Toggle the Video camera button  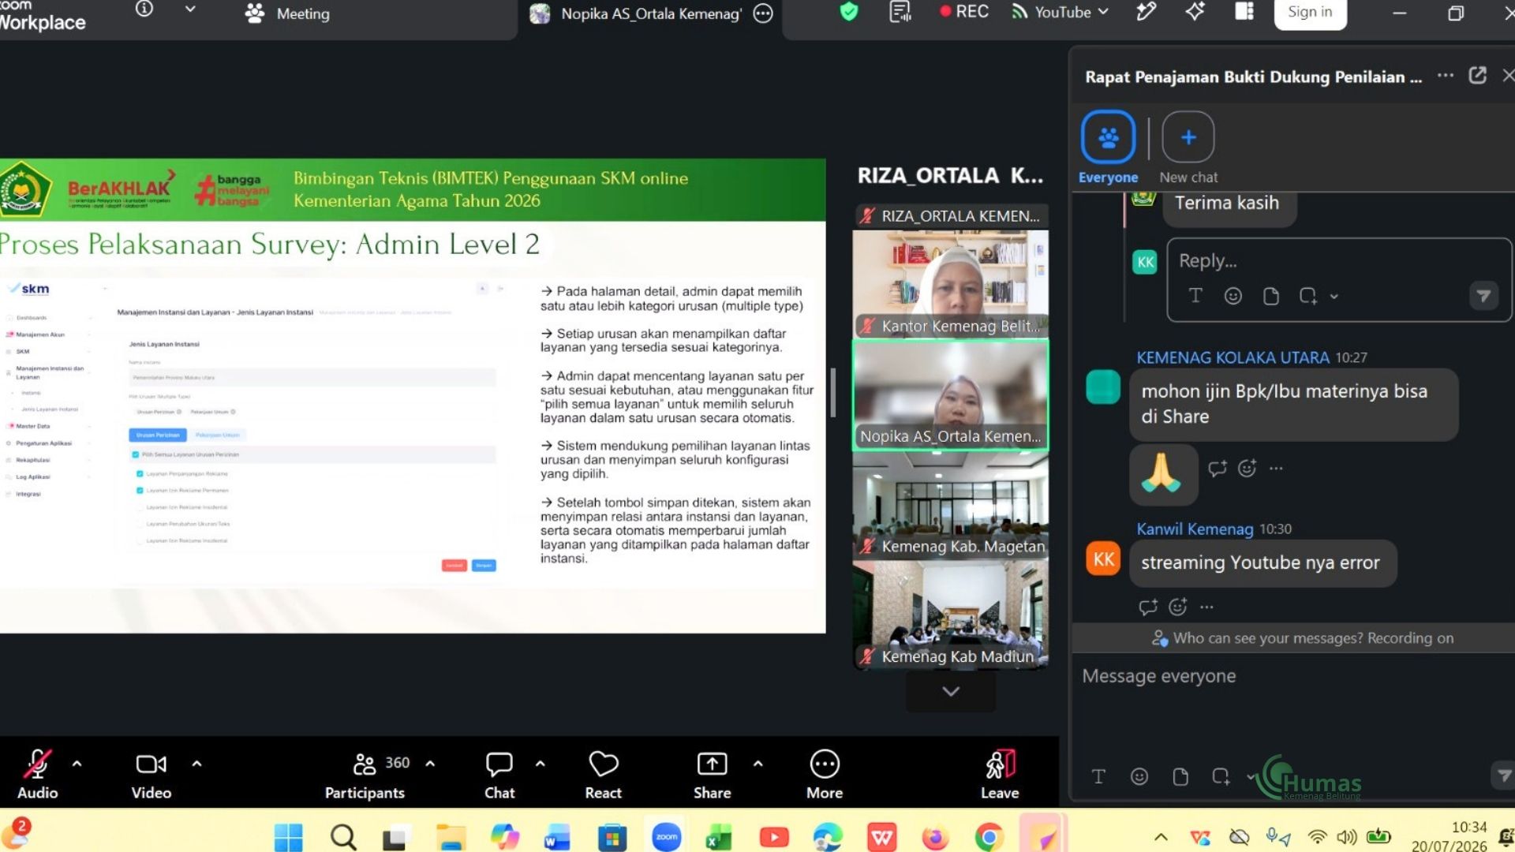pos(151,774)
